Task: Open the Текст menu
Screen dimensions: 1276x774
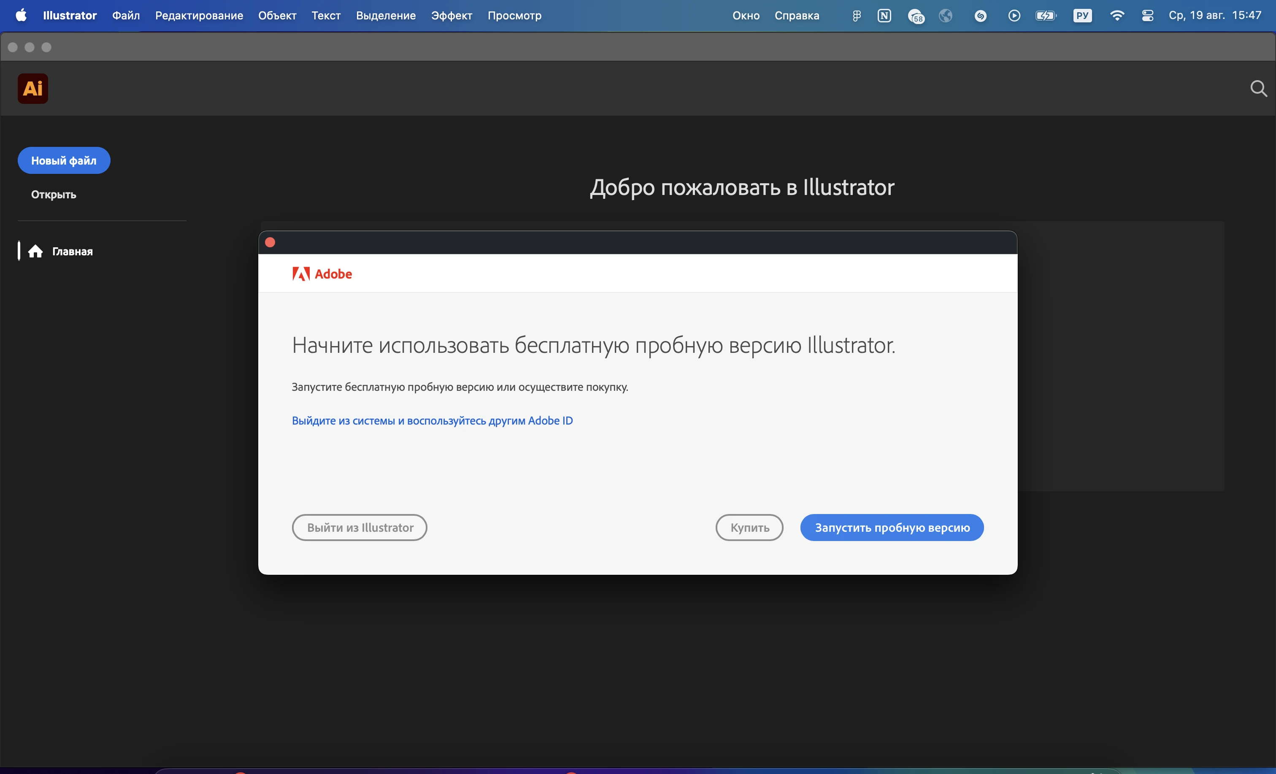Action: [x=326, y=16]
